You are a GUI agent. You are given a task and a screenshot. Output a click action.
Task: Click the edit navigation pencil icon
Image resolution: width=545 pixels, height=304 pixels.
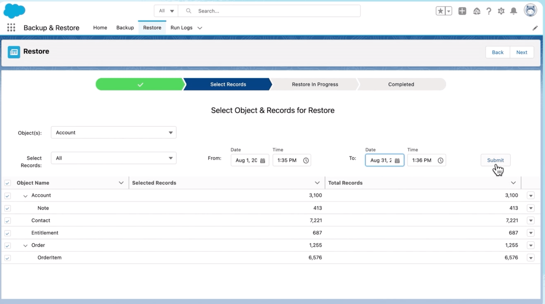535,28
